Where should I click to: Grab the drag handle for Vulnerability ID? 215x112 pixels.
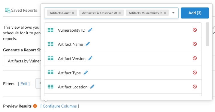coord(50,30)
